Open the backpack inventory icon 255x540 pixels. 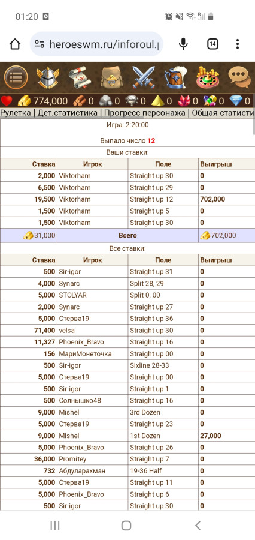point(111,77)
